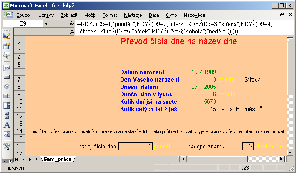Open the More Controls tool

pos(7,147)
